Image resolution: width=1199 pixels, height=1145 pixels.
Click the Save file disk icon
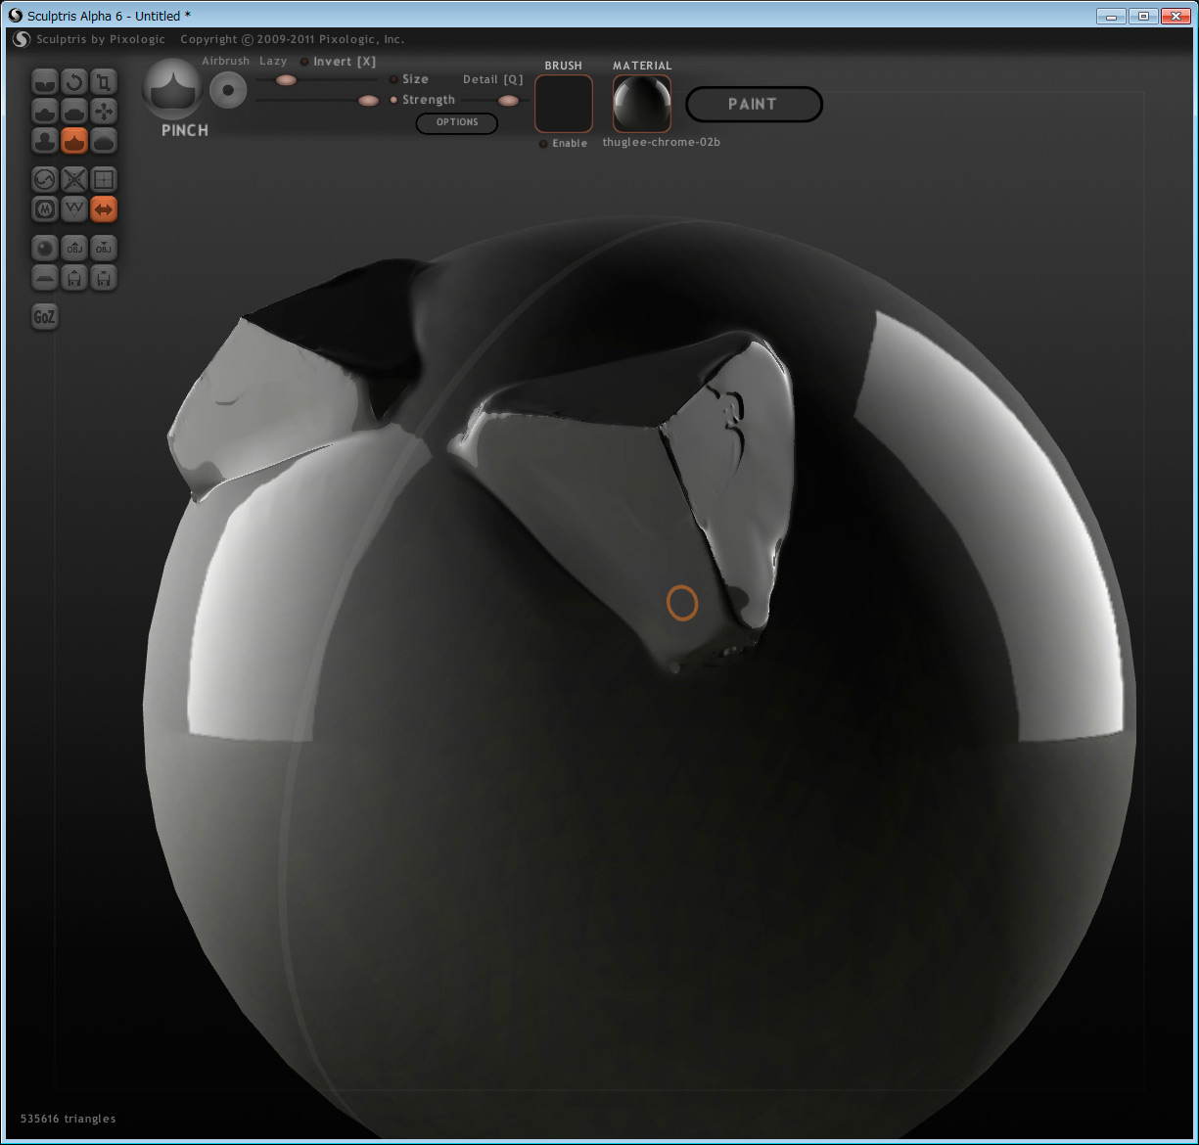(104, 278)
